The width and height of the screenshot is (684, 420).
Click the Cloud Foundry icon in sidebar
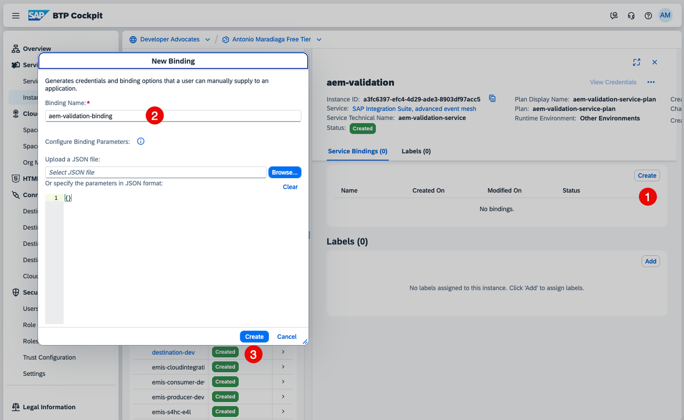point(16,114)
